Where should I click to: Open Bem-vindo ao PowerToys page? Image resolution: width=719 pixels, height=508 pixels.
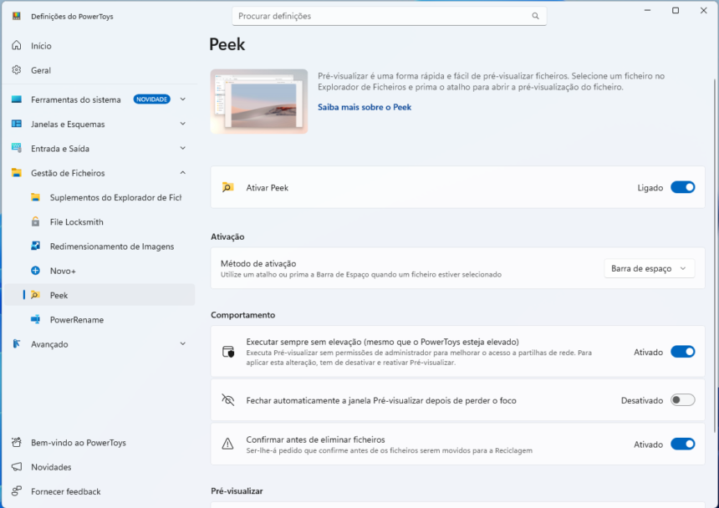tap(78, 443)
